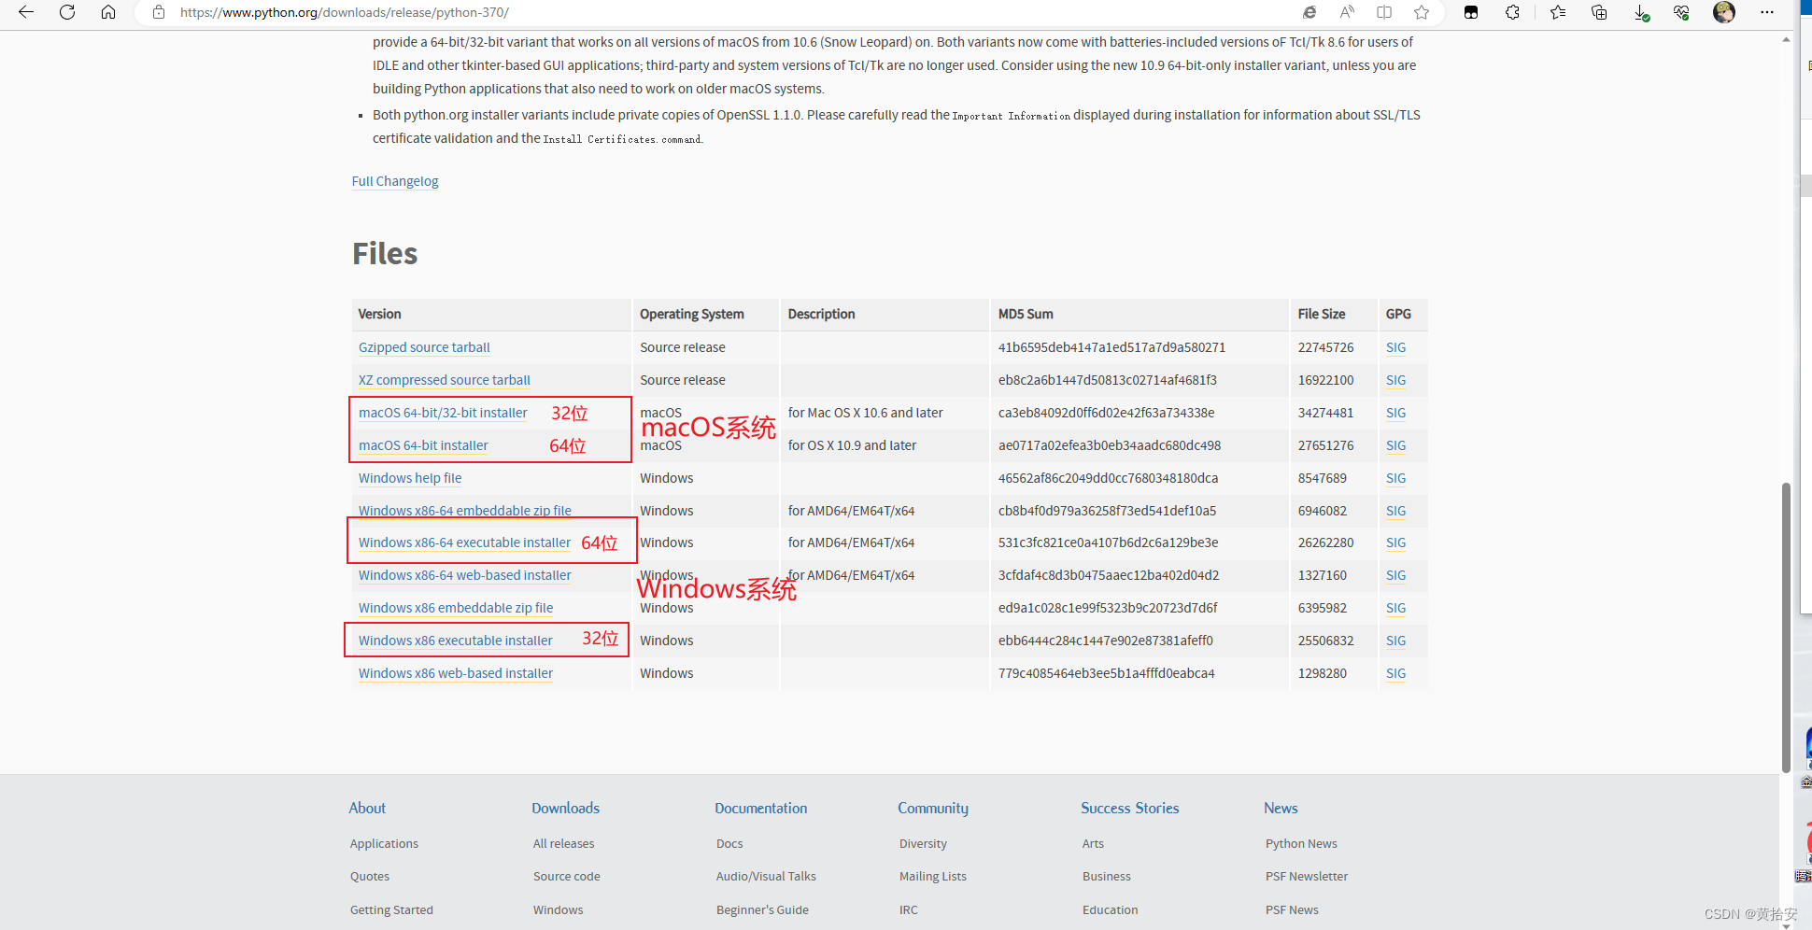Image resolution: width=1812 pixels, height=930 pixels.
Task: Open the settings and more ellipsis menu
Action: [x=1767, y=12]
